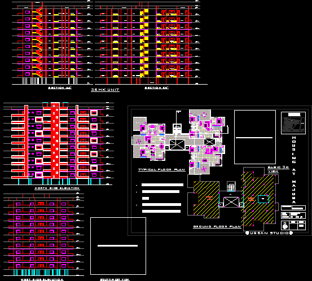Select the 3BHK UNIT title text

pos(106,90)
